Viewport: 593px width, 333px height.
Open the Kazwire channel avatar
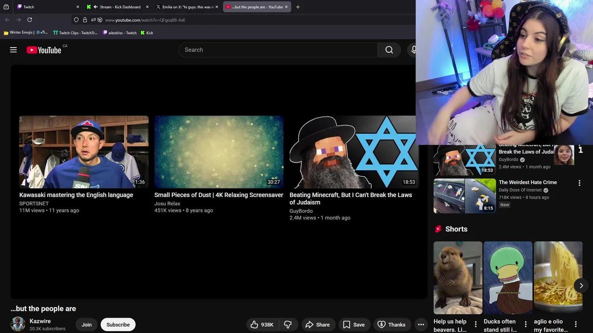click(x=18, y=324)
